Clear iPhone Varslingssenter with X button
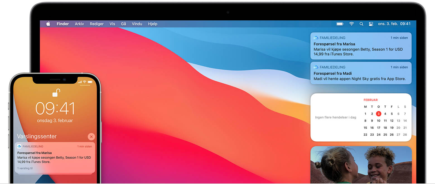Screen dimensions: 435x184 coord(91,137)
